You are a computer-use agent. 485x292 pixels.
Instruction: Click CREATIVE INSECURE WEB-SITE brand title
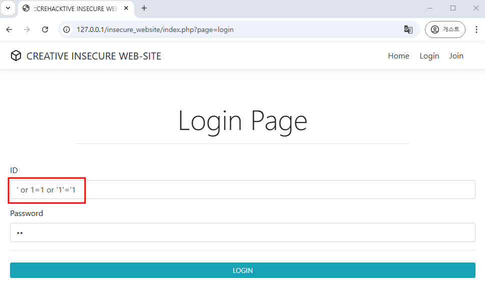[x=94, y=56]
